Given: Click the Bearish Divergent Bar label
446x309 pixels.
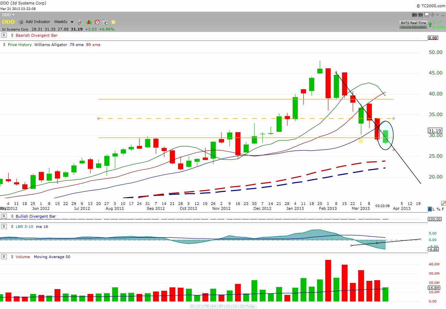Looking at the screenshot, I should pyautogui.click(x=37, y=35).
